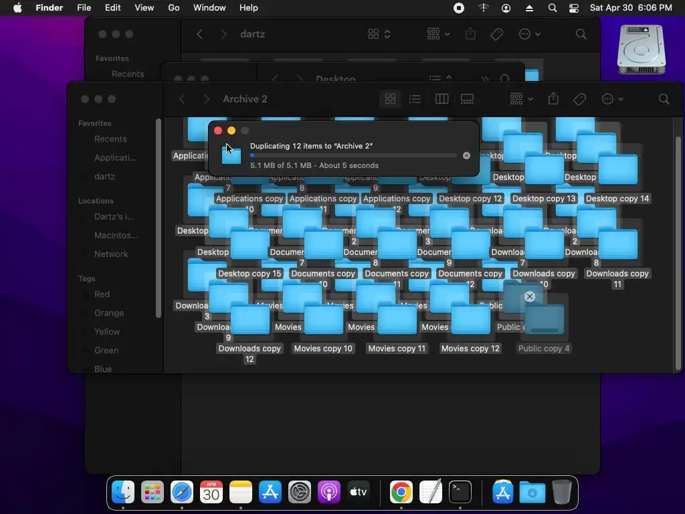Launch Safari from the Dock
Image resolution: width=685 pixels, height=514 pixels.
point(182,492)
